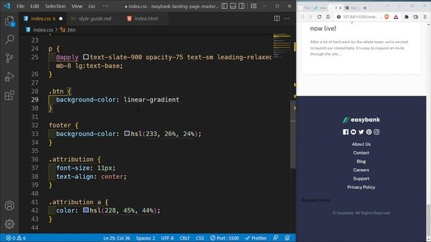The width and height of the screenshot is (431, 242).
Task: Open Instagram icon in page footer
Action: click(376, 132)
